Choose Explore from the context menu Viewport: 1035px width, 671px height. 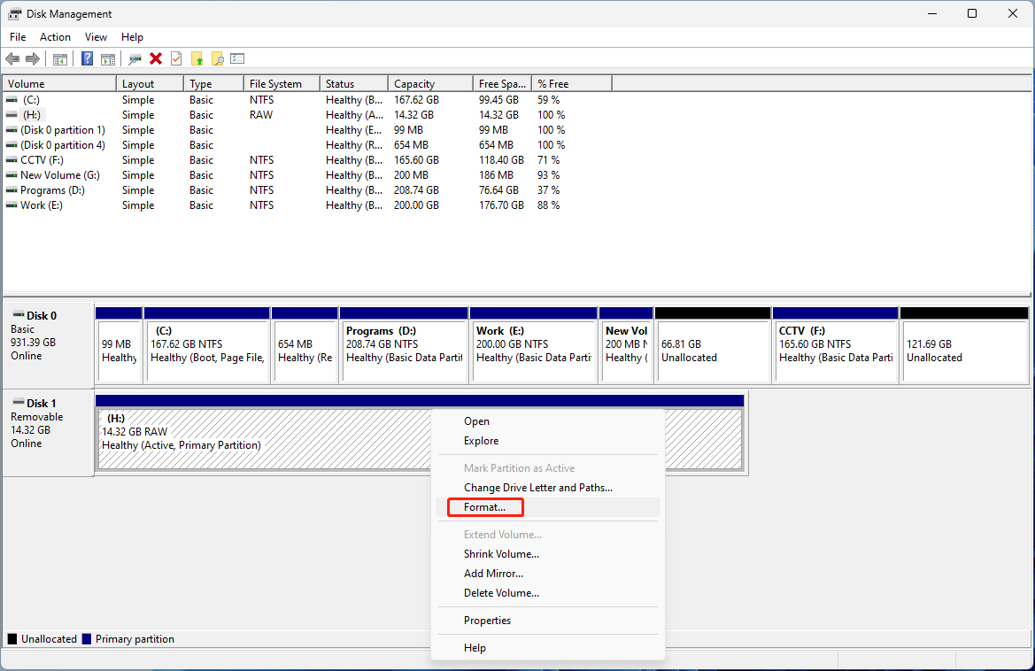548,441
